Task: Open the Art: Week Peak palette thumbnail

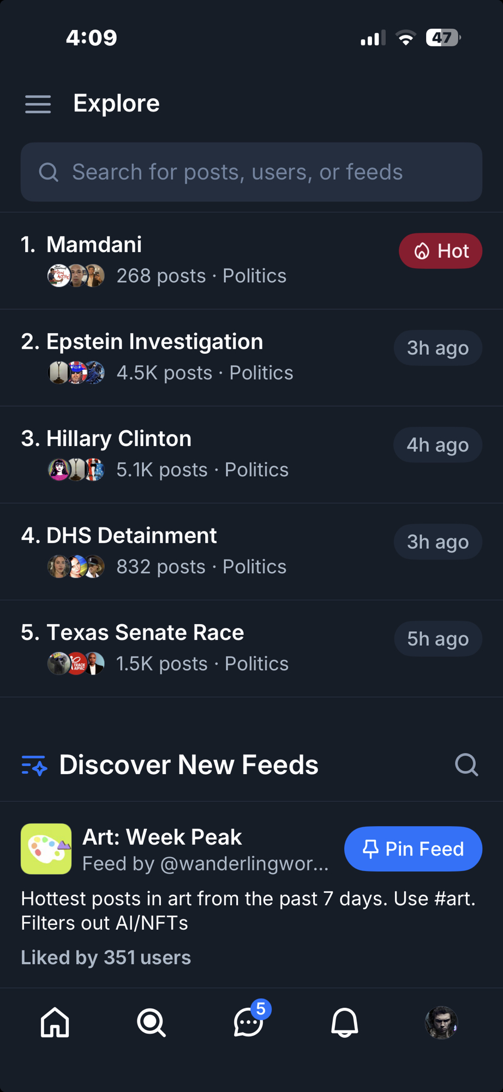Action: 46,849
